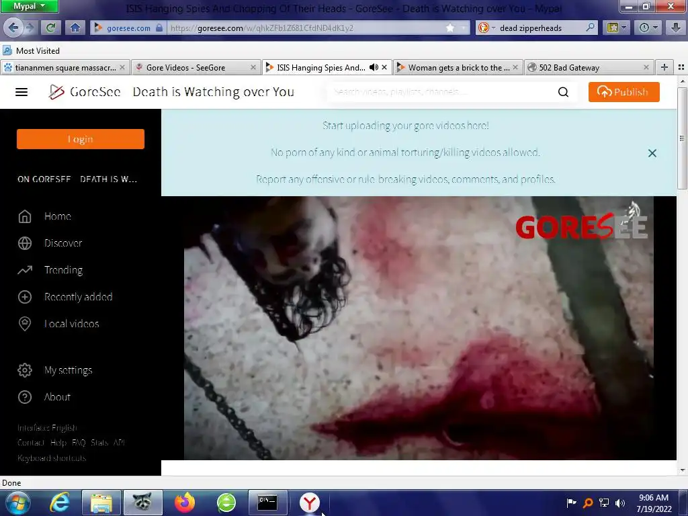
Task: Click the GoreSee logo icon
Action: (x=56, y=91)
